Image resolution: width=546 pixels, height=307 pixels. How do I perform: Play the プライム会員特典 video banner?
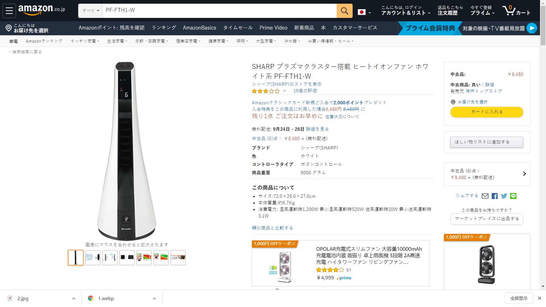pos(532,28)
